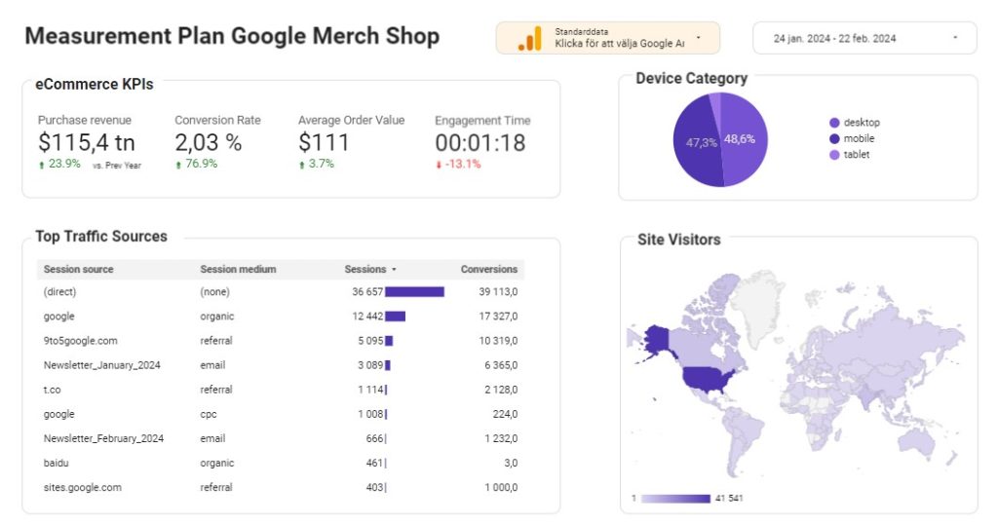Select the 9to5google.com source row
998x523 pixels.
[281, 341]
